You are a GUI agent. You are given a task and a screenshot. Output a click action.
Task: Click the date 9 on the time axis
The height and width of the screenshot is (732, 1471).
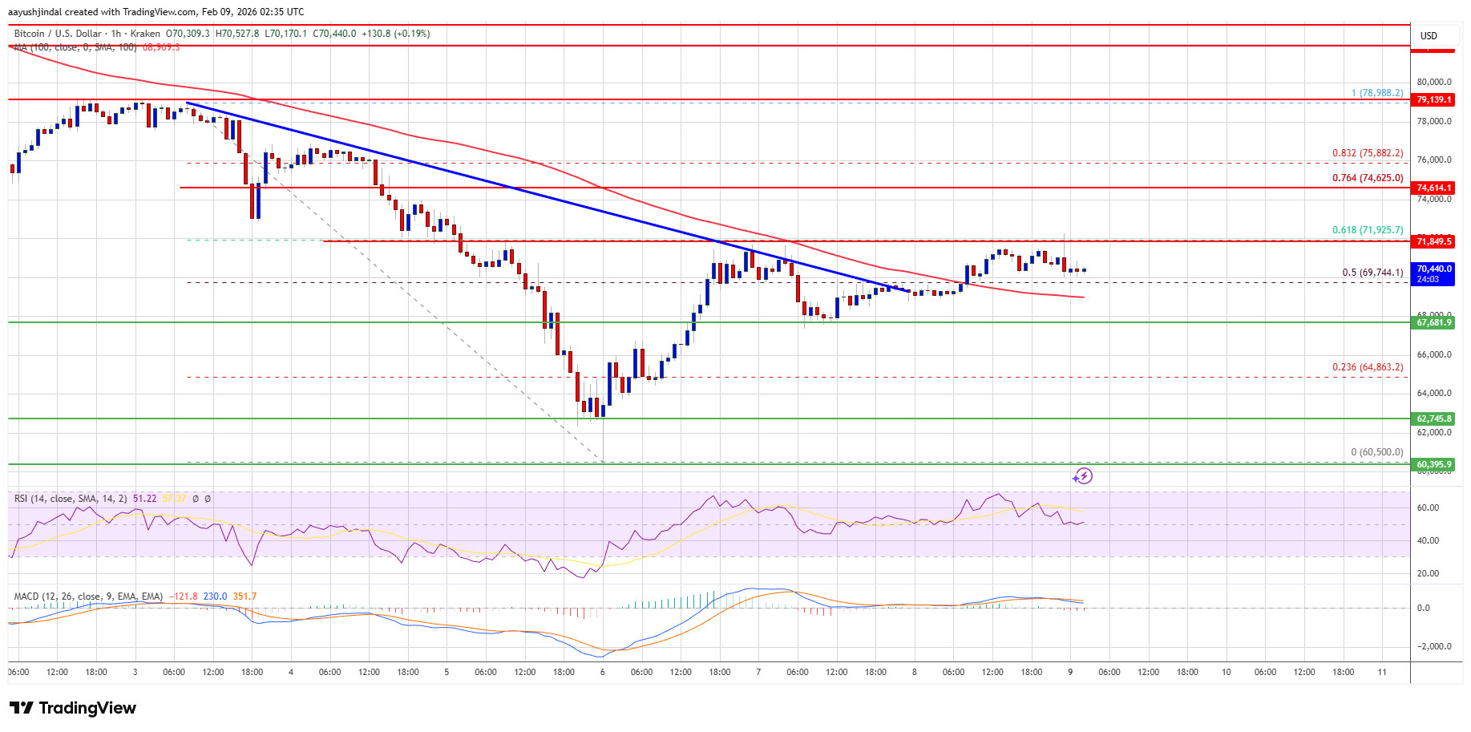(1070, 672)
